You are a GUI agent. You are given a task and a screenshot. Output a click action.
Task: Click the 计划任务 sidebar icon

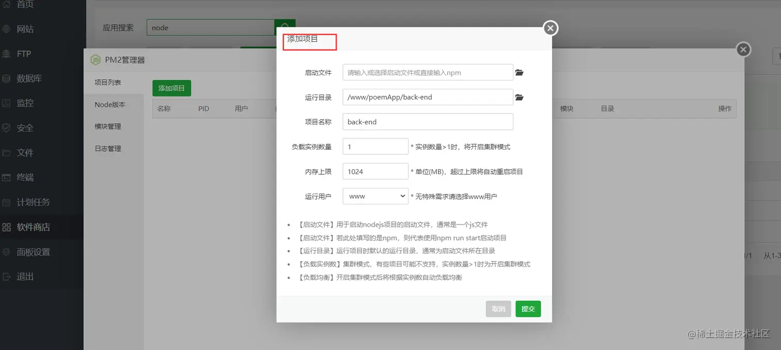[x=6, y=202]
